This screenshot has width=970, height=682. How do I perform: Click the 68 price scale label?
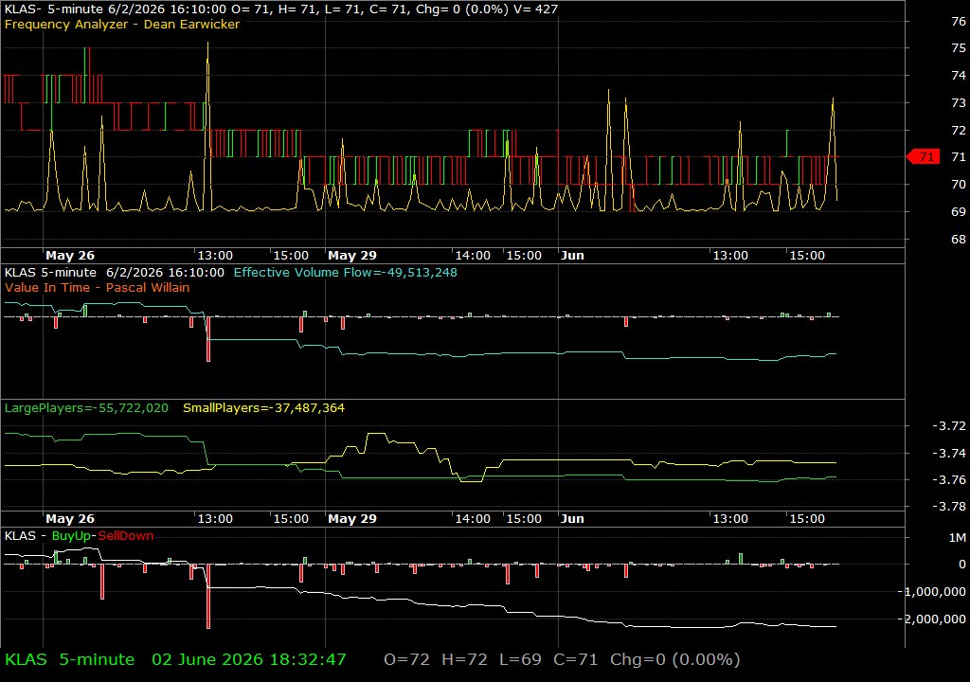click(x=959, y=239)
